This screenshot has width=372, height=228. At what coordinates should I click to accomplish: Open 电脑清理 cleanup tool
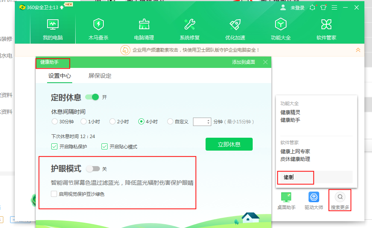(x=144, y=29)
